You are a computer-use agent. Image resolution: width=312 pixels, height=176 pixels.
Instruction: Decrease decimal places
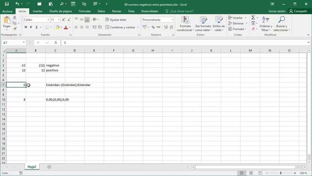pos(171,27)
